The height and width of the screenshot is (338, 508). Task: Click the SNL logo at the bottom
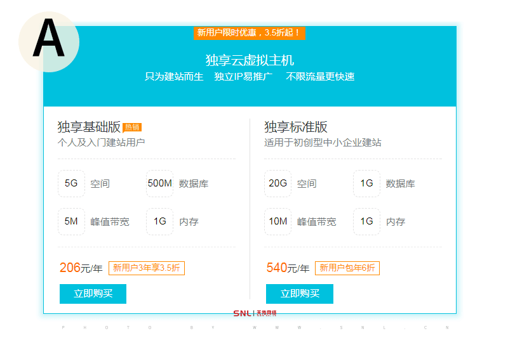pos(255,313)
